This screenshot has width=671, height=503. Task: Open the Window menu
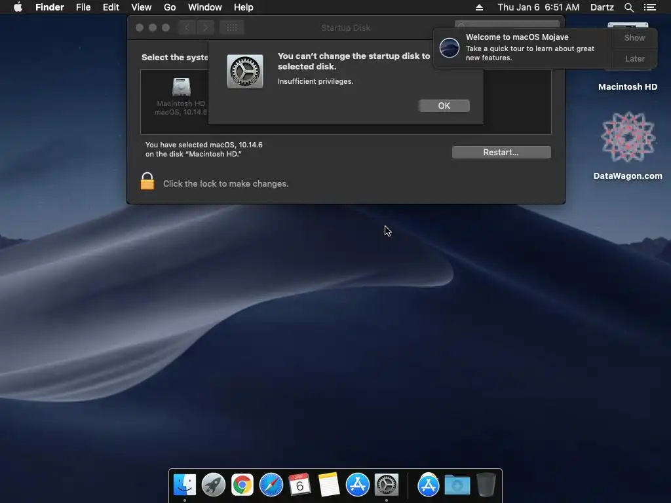point(205,7)
